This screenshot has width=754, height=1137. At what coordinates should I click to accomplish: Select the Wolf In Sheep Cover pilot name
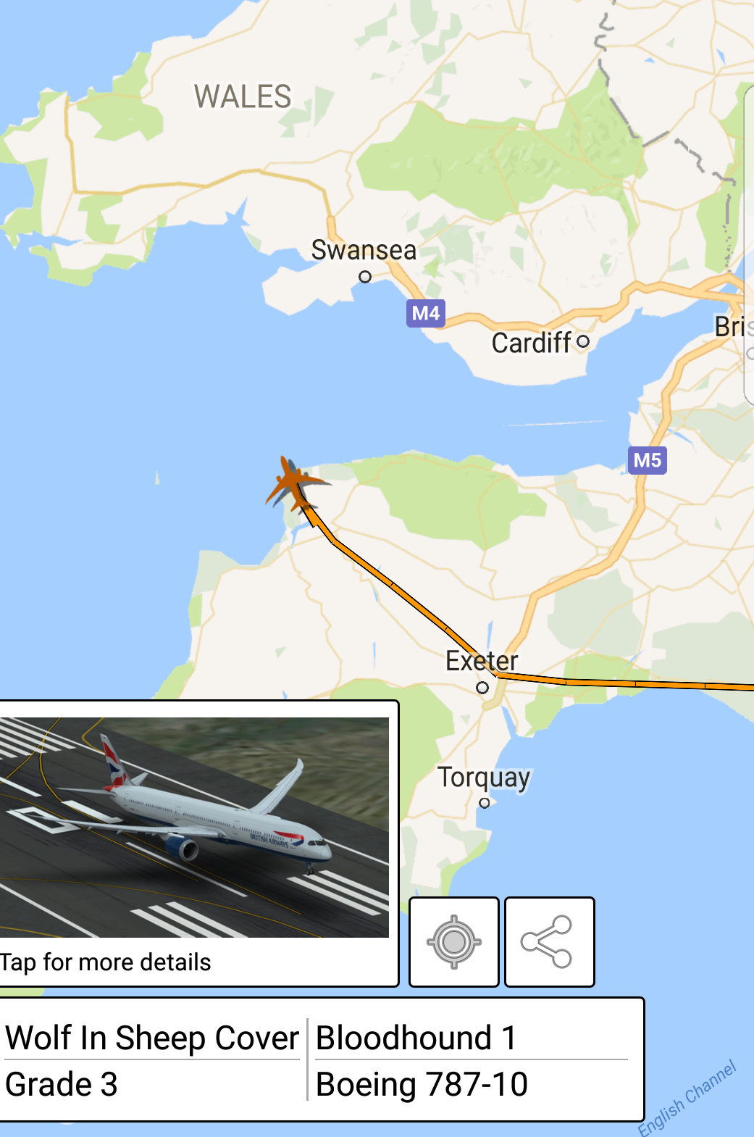point(152,1038)
